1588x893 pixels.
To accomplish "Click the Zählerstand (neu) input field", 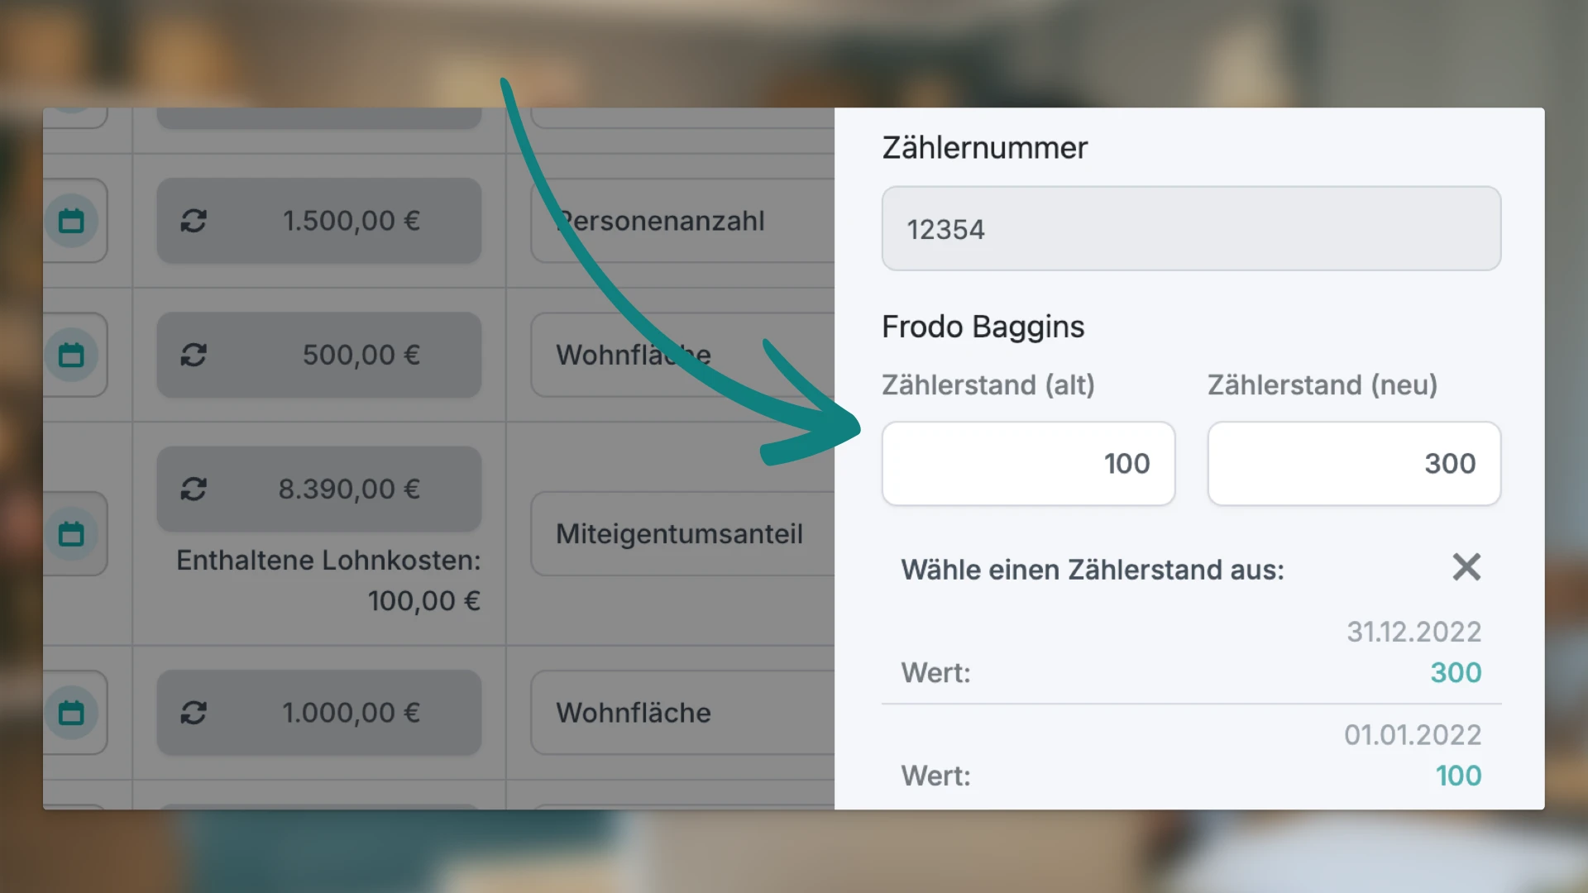I will pyautogui.click(x=1354, y=464).
